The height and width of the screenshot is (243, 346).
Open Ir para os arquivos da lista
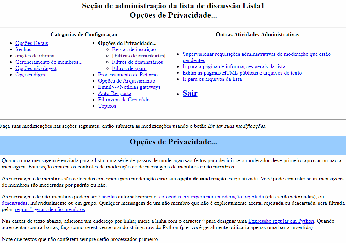pyautogui.click(x=212, y=79)
